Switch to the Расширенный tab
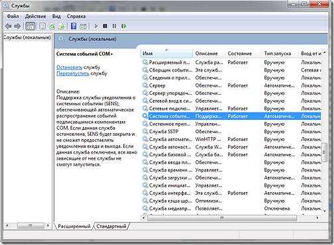Image resolution: width=334 pixels, height=245 pixels. (x=74, y=226)
